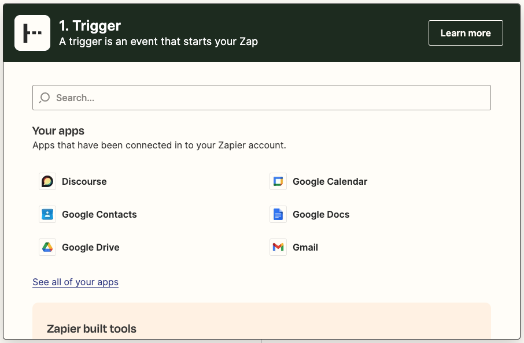Click the Trigger step icon in header

tap(32, 33)
